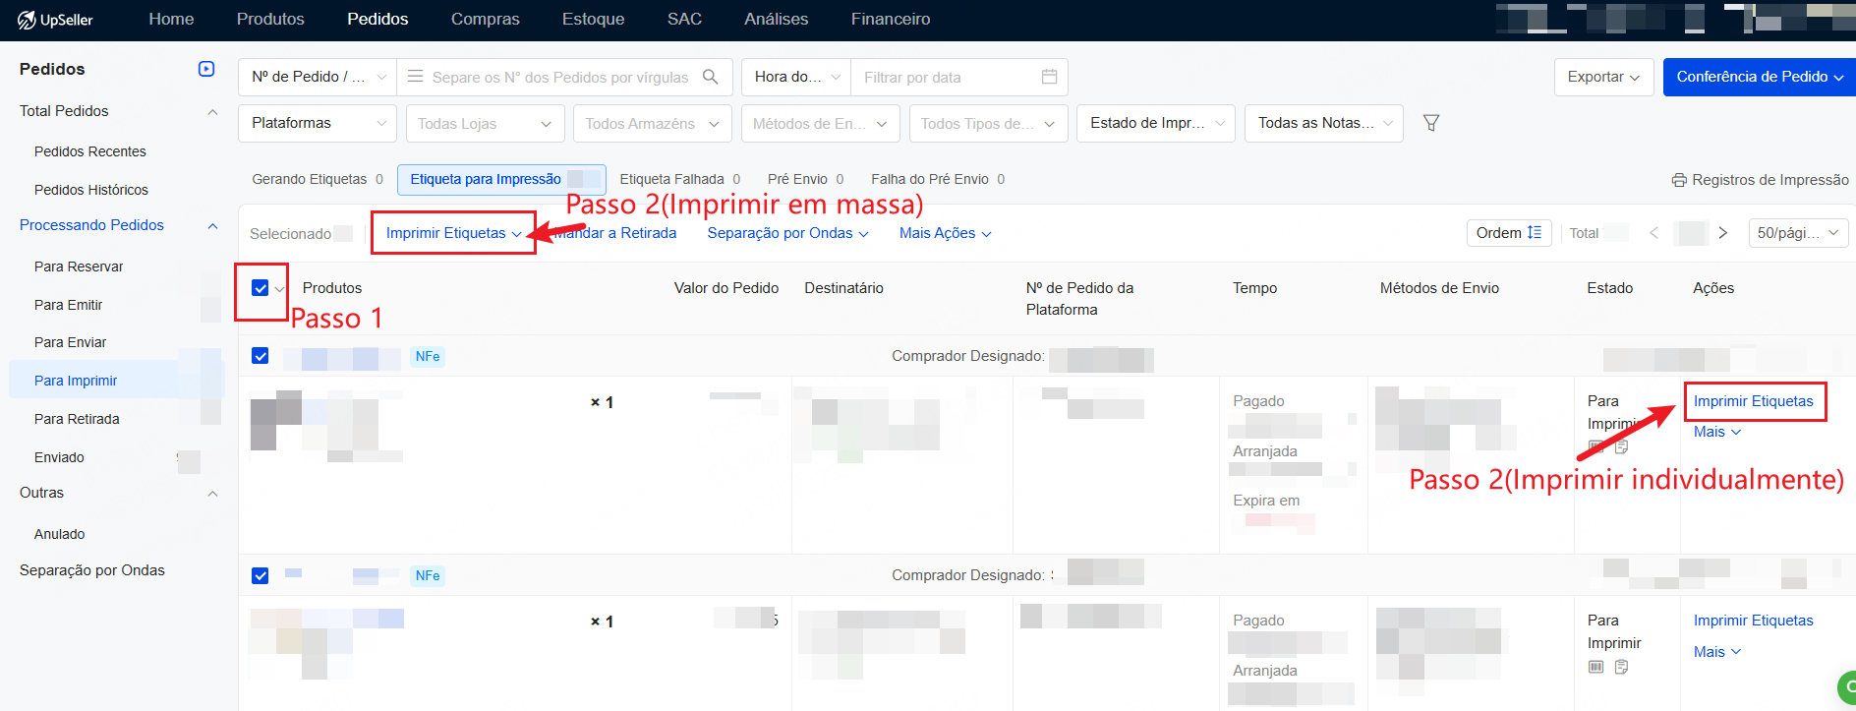Open the Todas as Notas dropdown
This screenshot has height=711, width=1856.
pos(1324,123)
